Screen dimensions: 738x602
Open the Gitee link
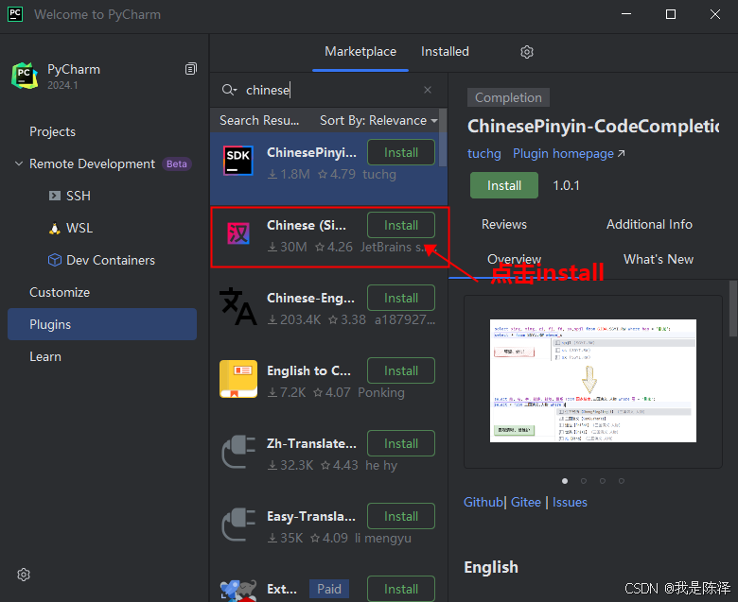click(526, 503)
